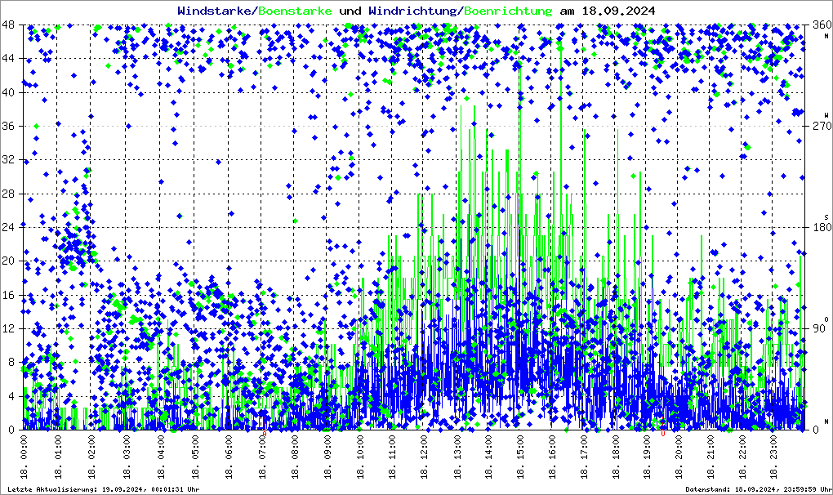
Task: Click right axis value 180
Action: click(x=822, y=227)
